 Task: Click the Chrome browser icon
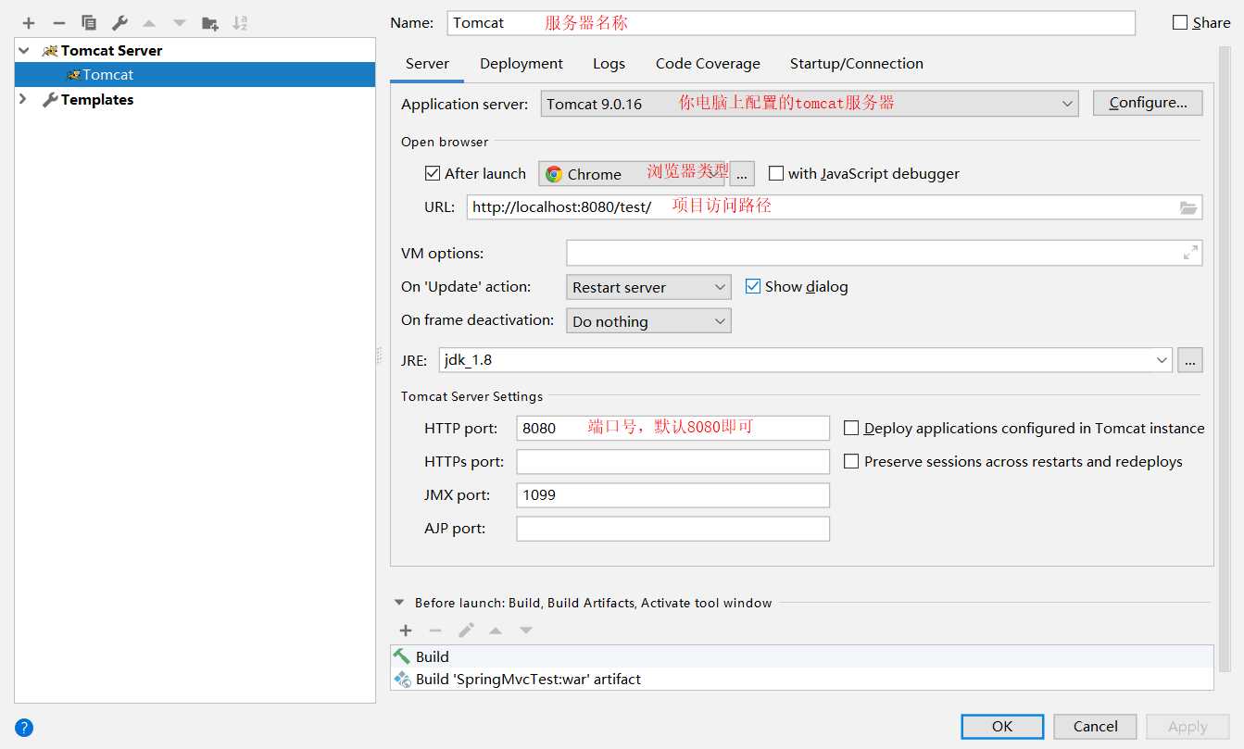click(554, 174)
